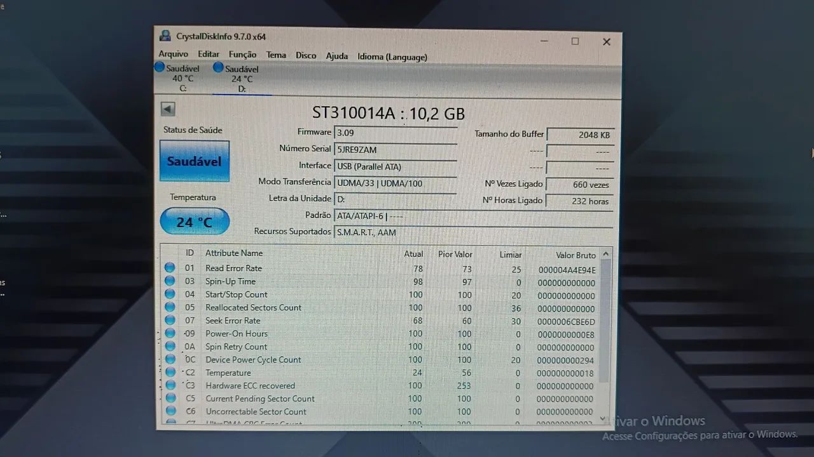The width and height of the screenshot is (814, 457).
Task: Click the blue status orb for Spin-Up Time
Action: tap(170, 281)
